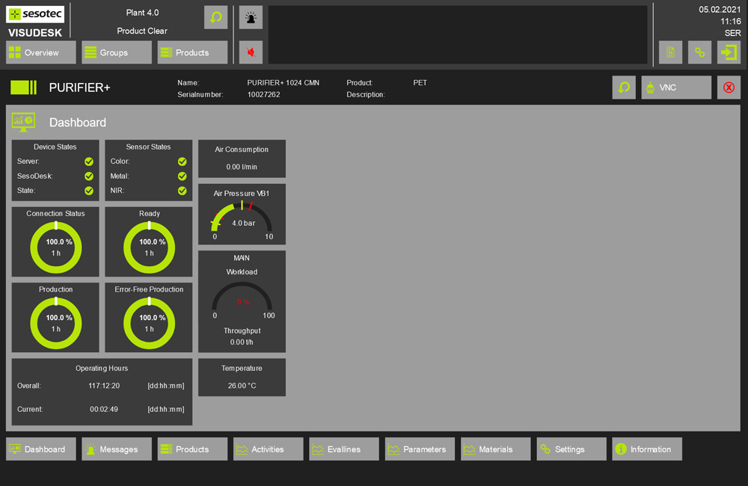This screenshot has height=486, width=748.
Task: Open the Groups tab
Action: coord(117,52)
